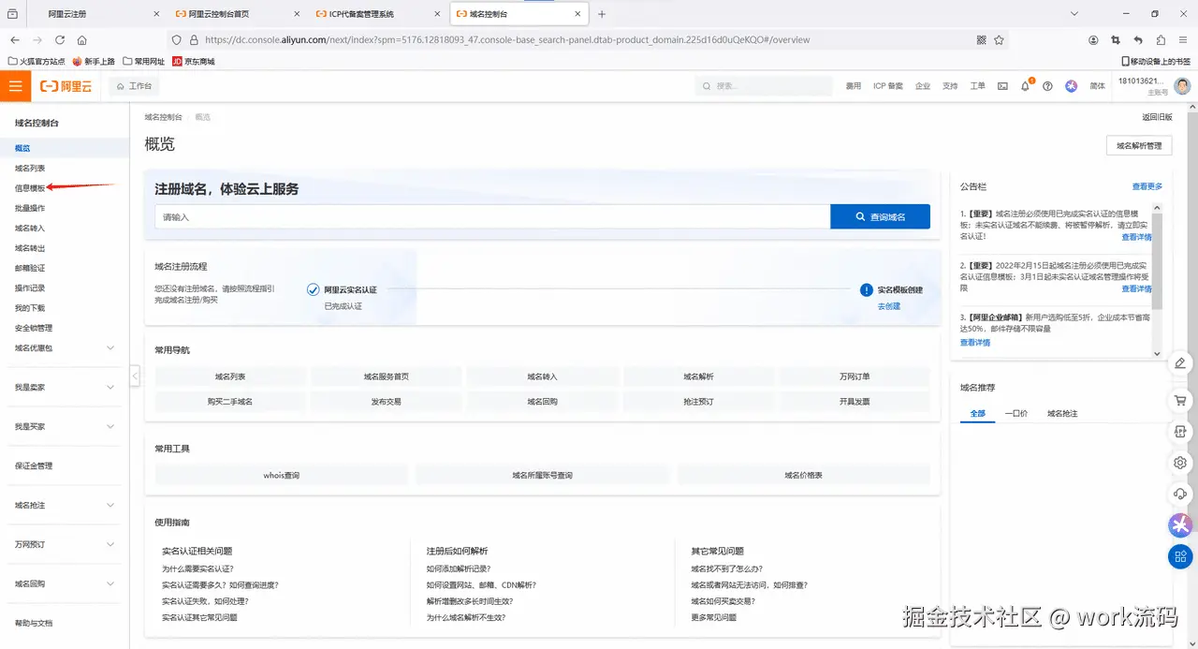
Task: Open the 京东商城 bookmark
Action: pyautogui.click(x=193, y=61)
